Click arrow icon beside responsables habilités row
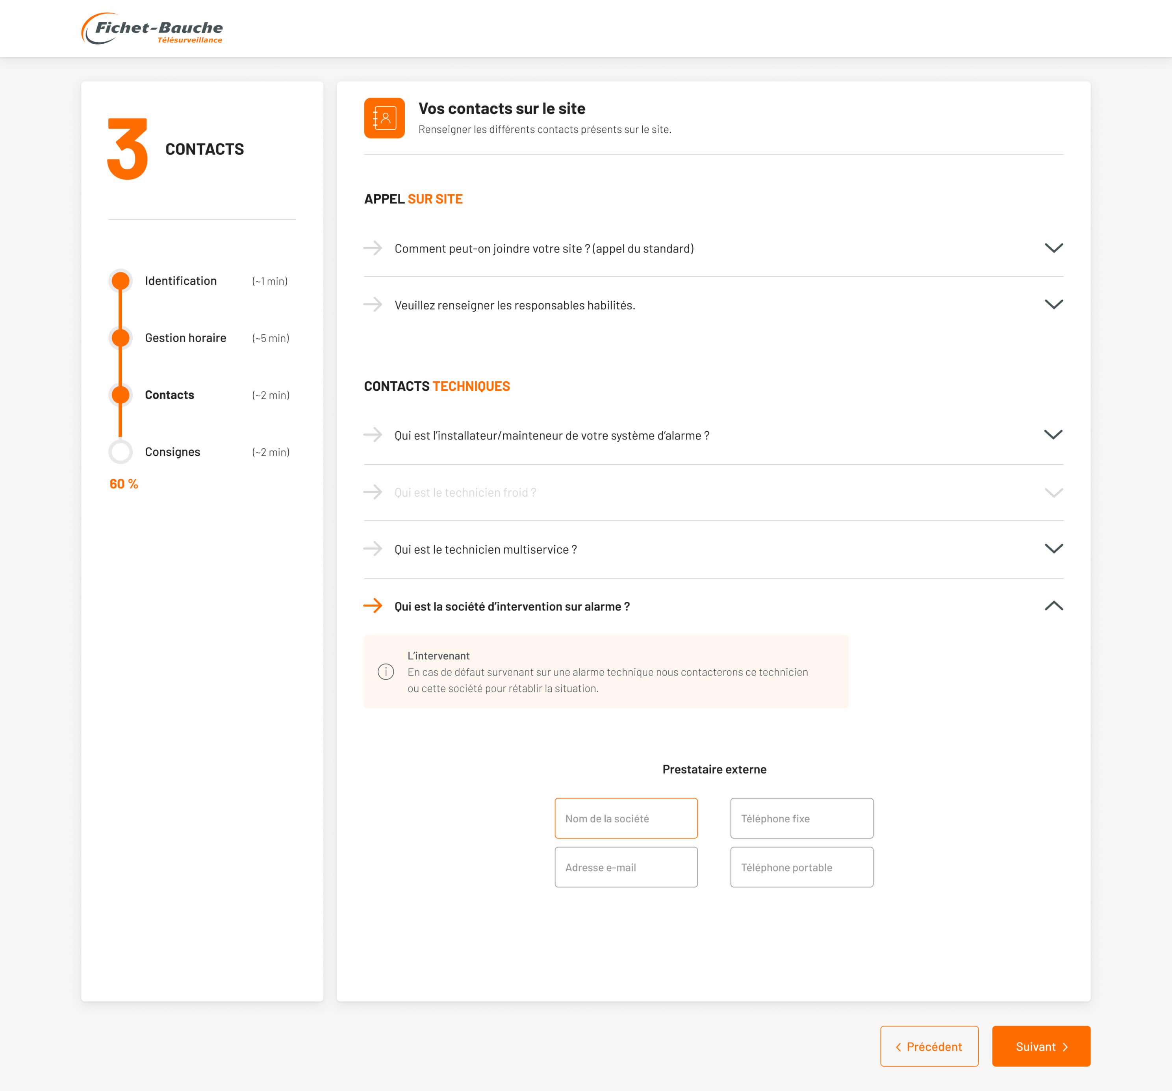This screenshot has height=1091, width=1172. pyautogui.click(x=373, y=304)
